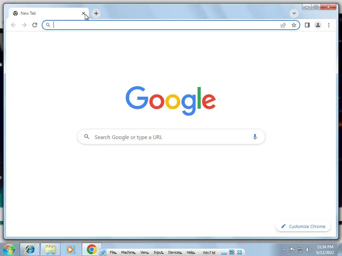The width and height of the screenshot is (342, 256).
Task: Open the Windows Start menu
Action: tap(9, 249)
